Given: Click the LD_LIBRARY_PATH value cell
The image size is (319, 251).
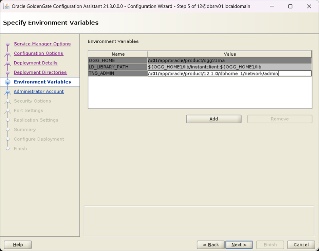Looking at the screenshot, I should pyautogui.click(x=229, y=67).
